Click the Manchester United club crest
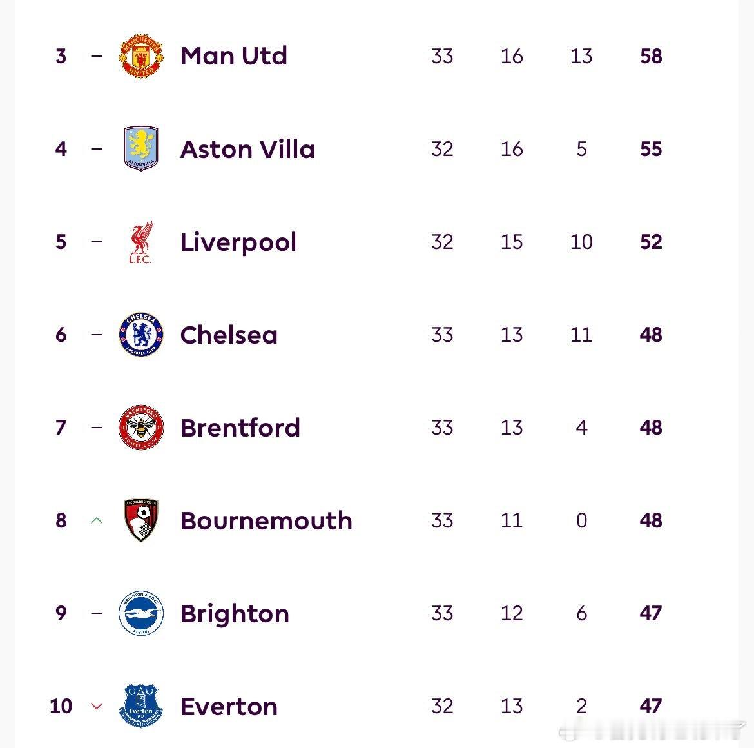 [x=141, y=56]
